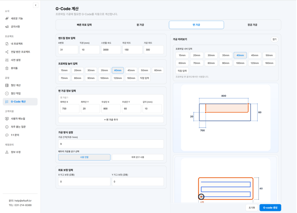Click the 좌하단 X input field
This screenshot has width=297, height=213.
(70, 109)
